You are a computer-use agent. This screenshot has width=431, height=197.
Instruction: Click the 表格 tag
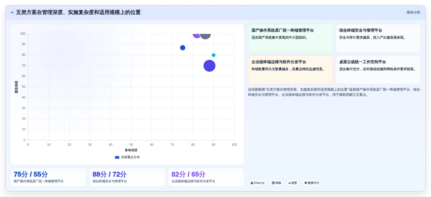(x=277, y=183)
